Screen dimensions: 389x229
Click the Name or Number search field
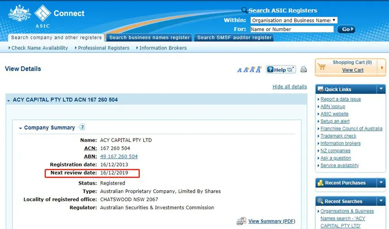pyautogui.click(x=292, y=29)
